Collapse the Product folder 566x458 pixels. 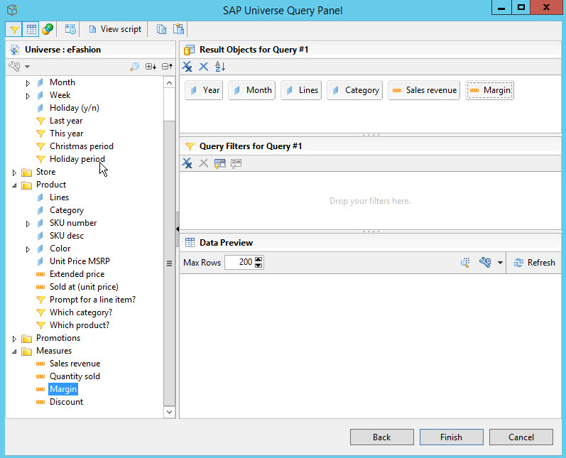point(15,185)
